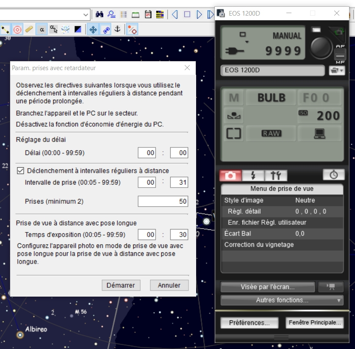This screenshot has height=349, width=355.
Task: Click the star field picture icon
Action: pyautogui.click(x=65, y=30)
